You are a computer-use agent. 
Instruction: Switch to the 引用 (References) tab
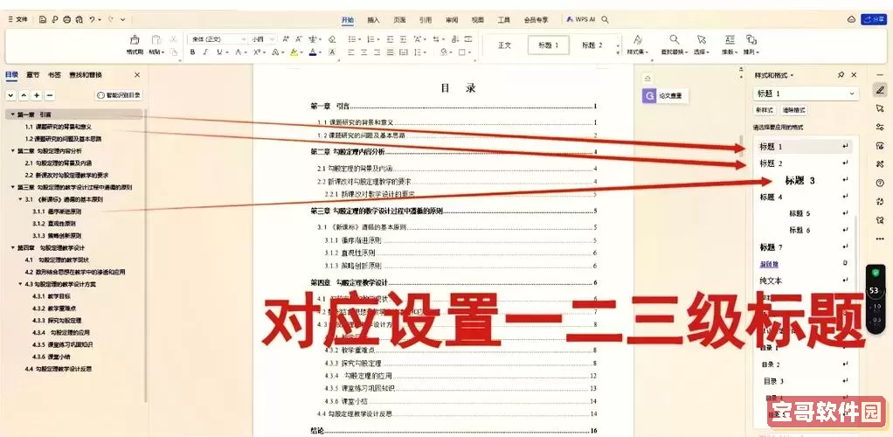click(x=426, y=19)
